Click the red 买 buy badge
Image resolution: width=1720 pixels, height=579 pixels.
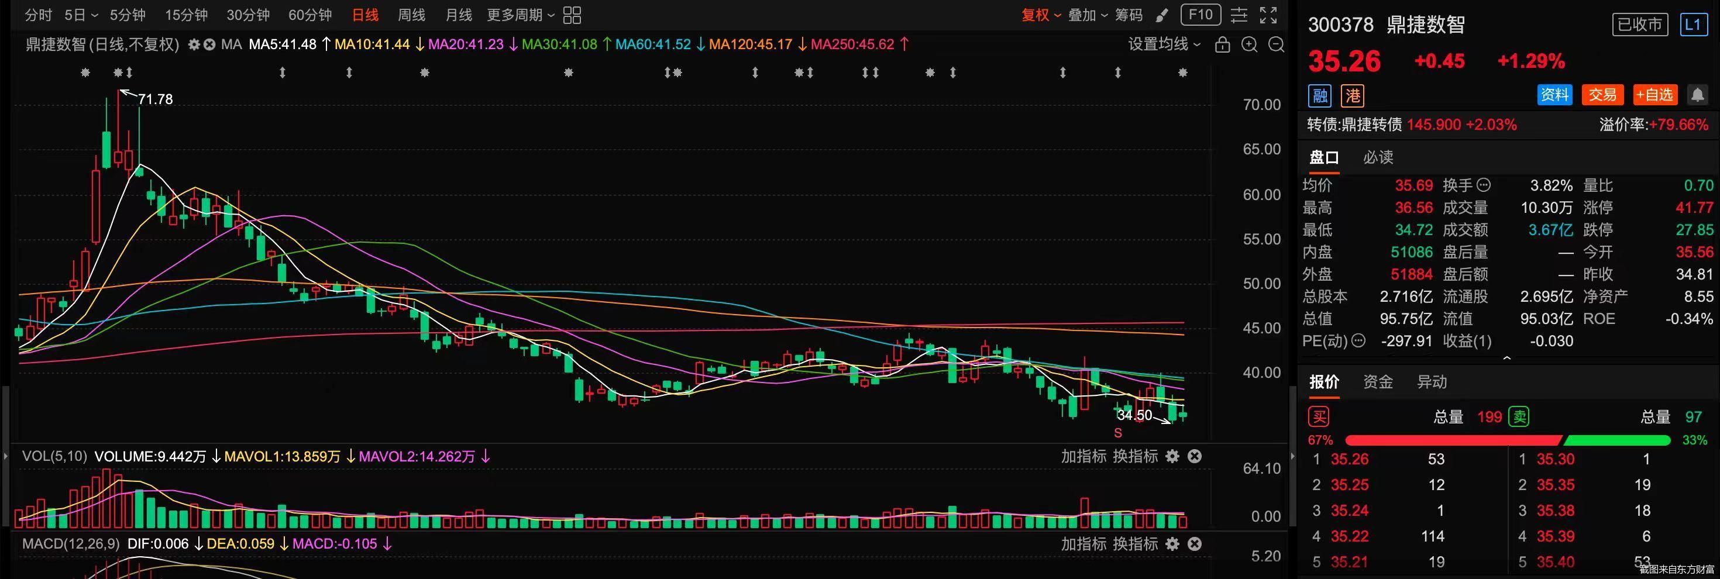1319,417
